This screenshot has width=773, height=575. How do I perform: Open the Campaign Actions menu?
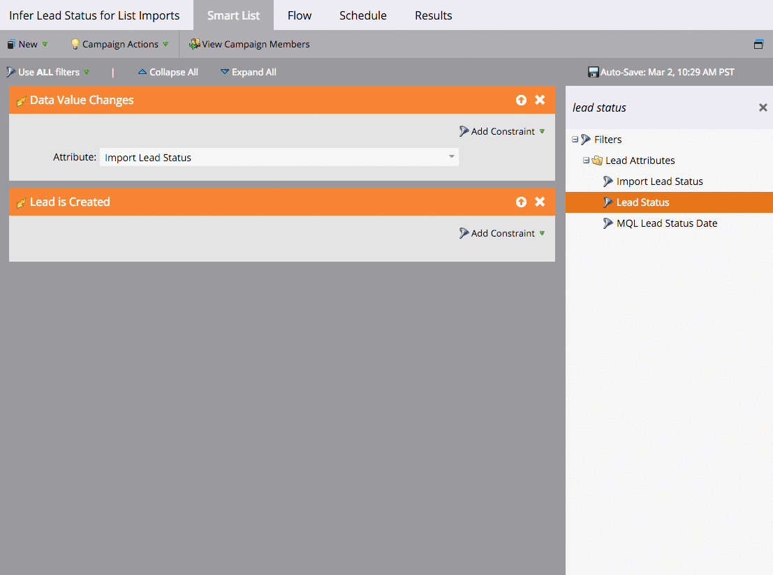click(119, 43)
